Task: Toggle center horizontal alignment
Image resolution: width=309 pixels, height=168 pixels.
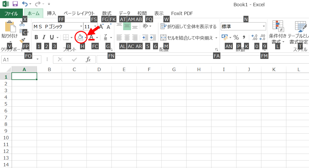Action: (127, 37)
